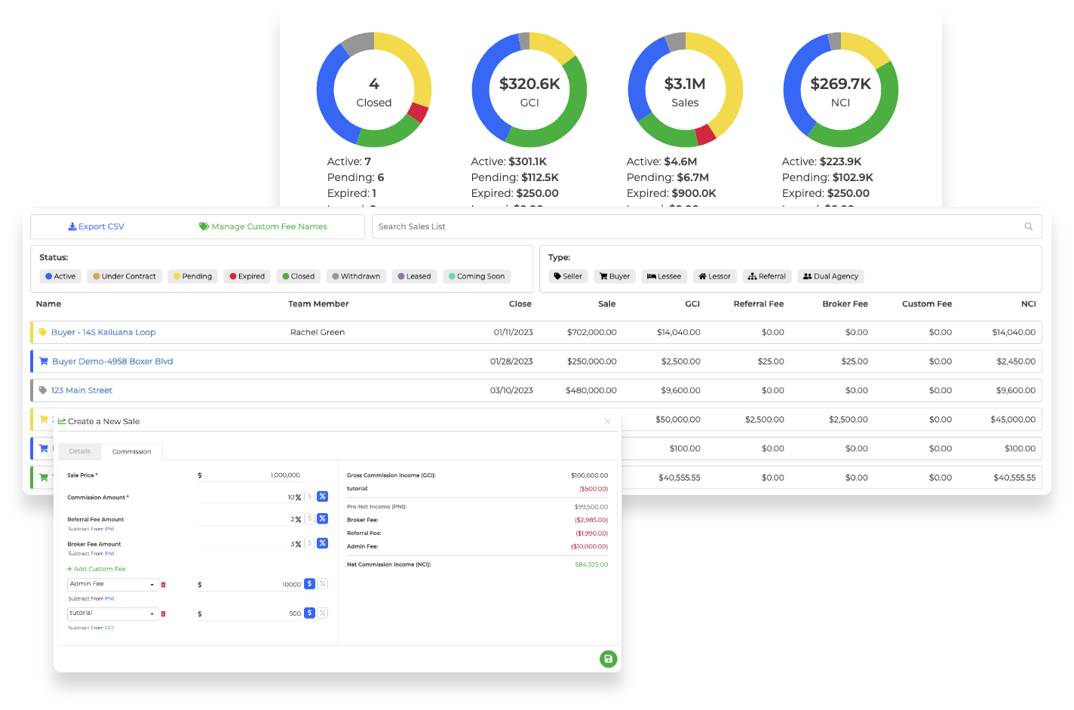
Task: Filter by Withdrawn status
Action: [356, 276]
